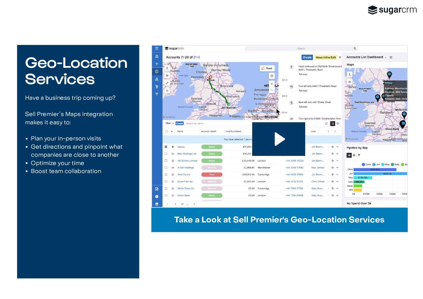The height and width of the screenshot is (299, 423).
Task: Open the Airbus account link
Action: pyautogui.click(x=181, y=147)
